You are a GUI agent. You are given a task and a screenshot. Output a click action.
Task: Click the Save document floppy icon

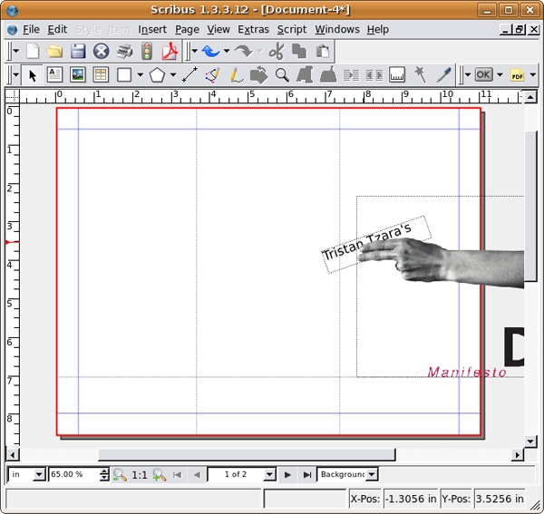coord(78,52)
